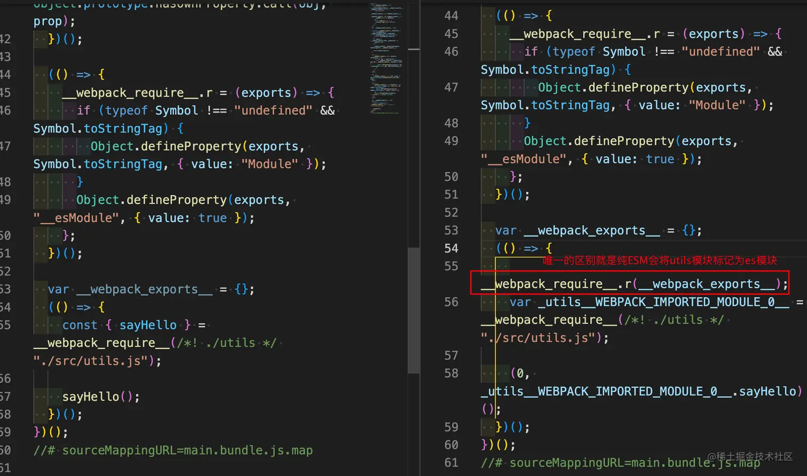Screen dimensions: 807x476
Task: Click the 'sayHello();' call in left editor
Action: point(101,396)
